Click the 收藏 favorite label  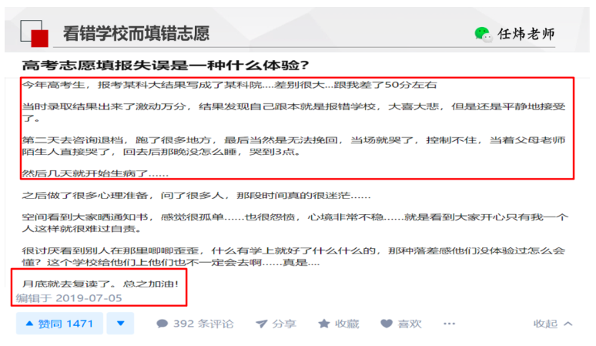(x=347, y=324)
